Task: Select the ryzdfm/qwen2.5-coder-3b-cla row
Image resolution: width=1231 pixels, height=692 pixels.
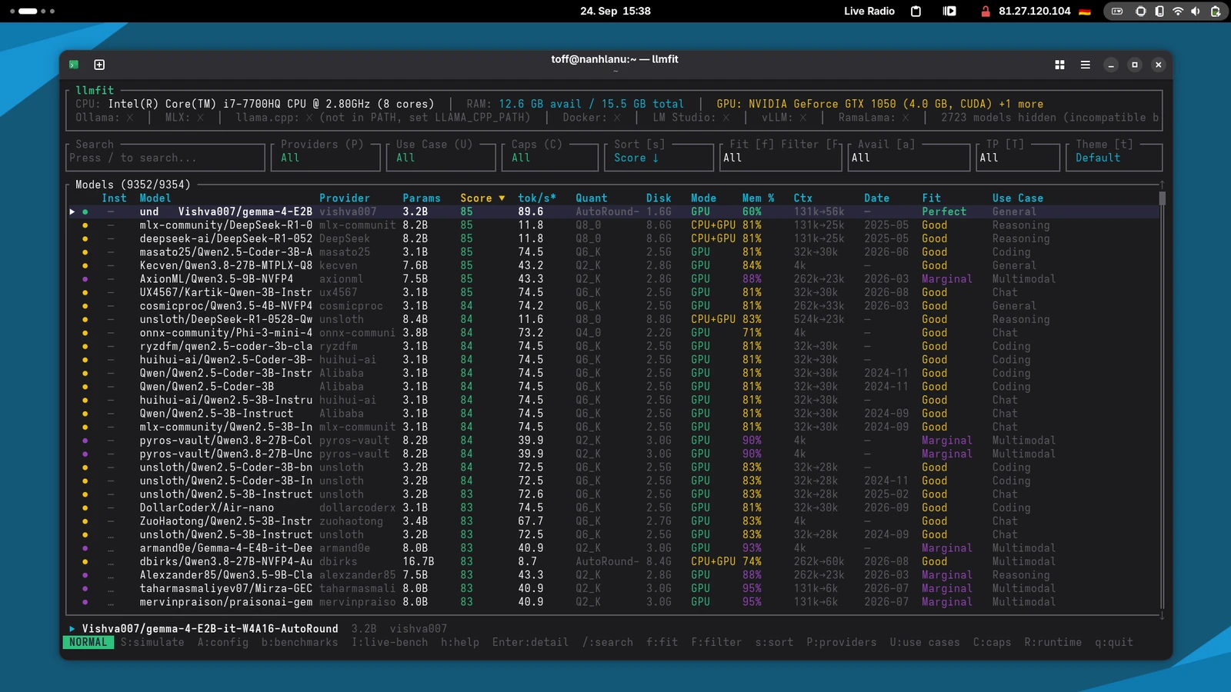Action: tap(613, 346)
